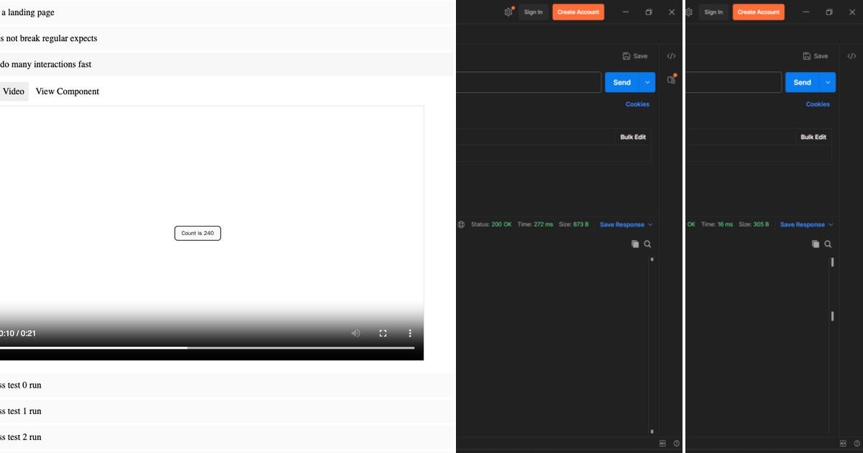863x453 pixels.
Task: Expand the Send button dropdown arrow
Action: pyautogui.click(x=646, y=82)
